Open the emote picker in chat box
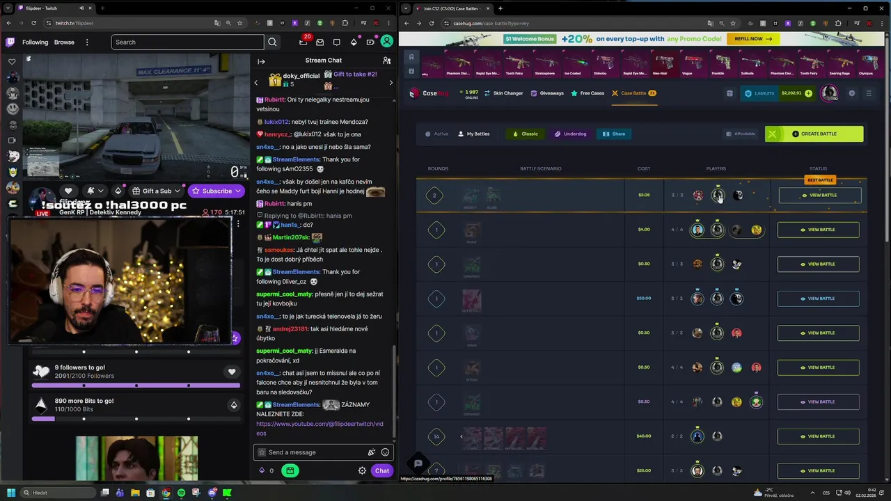This screenshot has height=501, width=891. pos(385,452)
